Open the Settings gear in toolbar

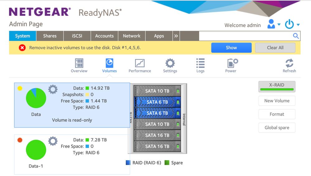170,64
